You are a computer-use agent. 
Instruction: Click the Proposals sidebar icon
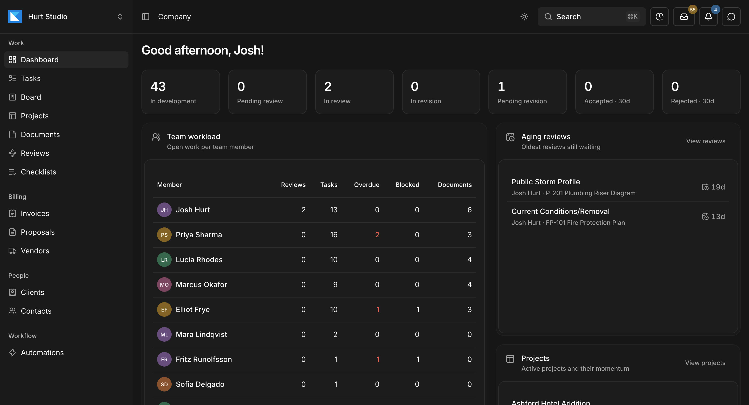coord(12,232)
